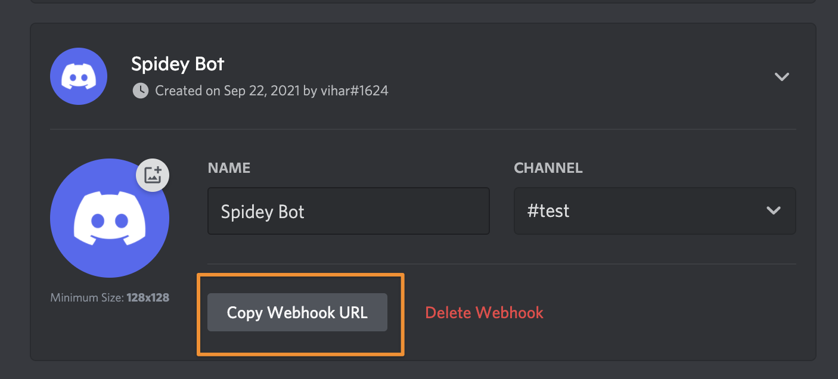This screenshot has height=379, width=838.
Task: Click the Created on Sep 22, 2021 text
Action: (x=228, y=91)
